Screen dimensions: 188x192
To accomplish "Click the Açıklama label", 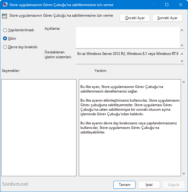I will click(52, 29).
